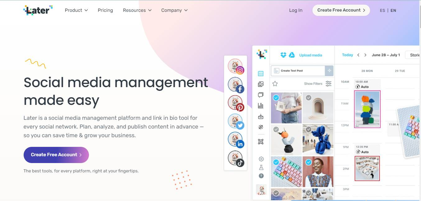Select the Pinterest profile avatar

[x=235, y=103]
